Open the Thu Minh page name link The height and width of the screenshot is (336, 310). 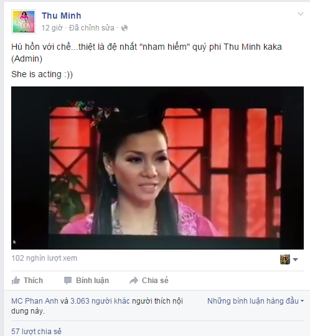pos(61,16)
